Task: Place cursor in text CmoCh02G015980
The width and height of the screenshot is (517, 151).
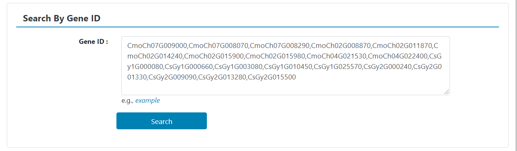Action: pyautogui.click(x=275, y=56)
